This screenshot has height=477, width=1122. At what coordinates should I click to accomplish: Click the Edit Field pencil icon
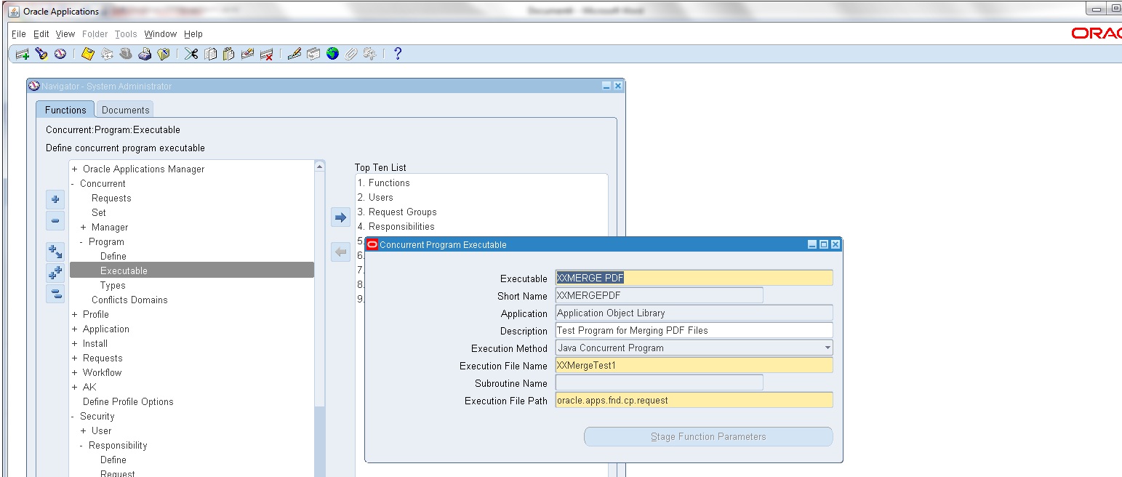pyautogui.click(x=294, y=54)
